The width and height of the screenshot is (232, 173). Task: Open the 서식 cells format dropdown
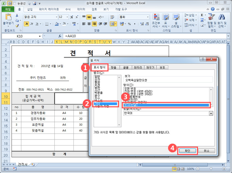click(190, 25)
